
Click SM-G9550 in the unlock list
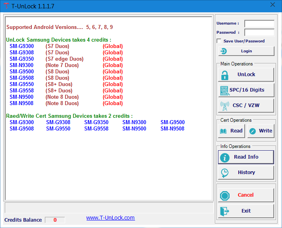click(21, 84)
